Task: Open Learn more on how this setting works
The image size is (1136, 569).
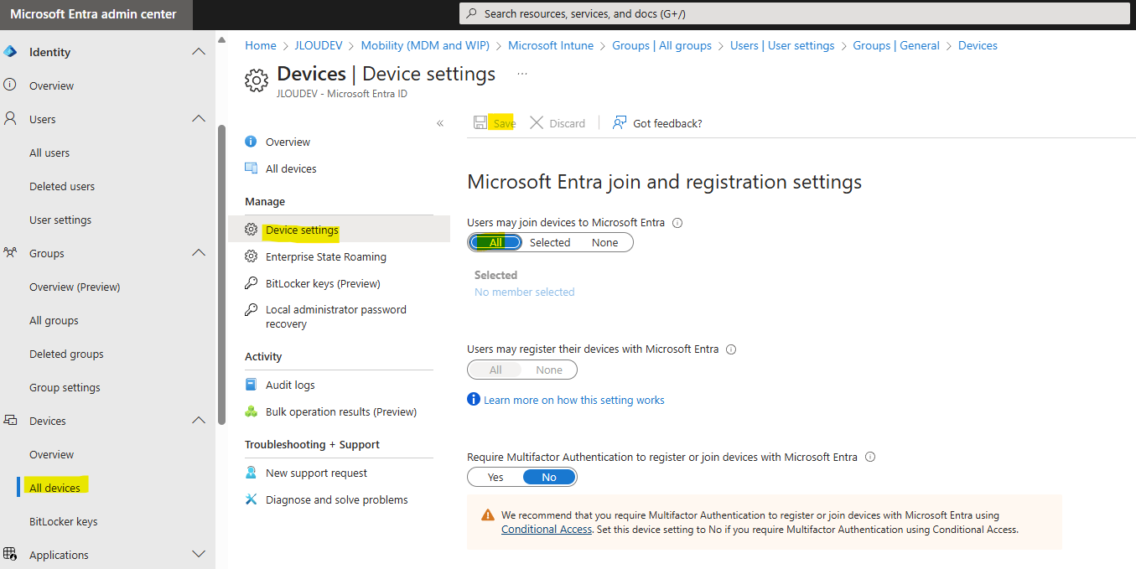Action: click(x=573, y=401)
